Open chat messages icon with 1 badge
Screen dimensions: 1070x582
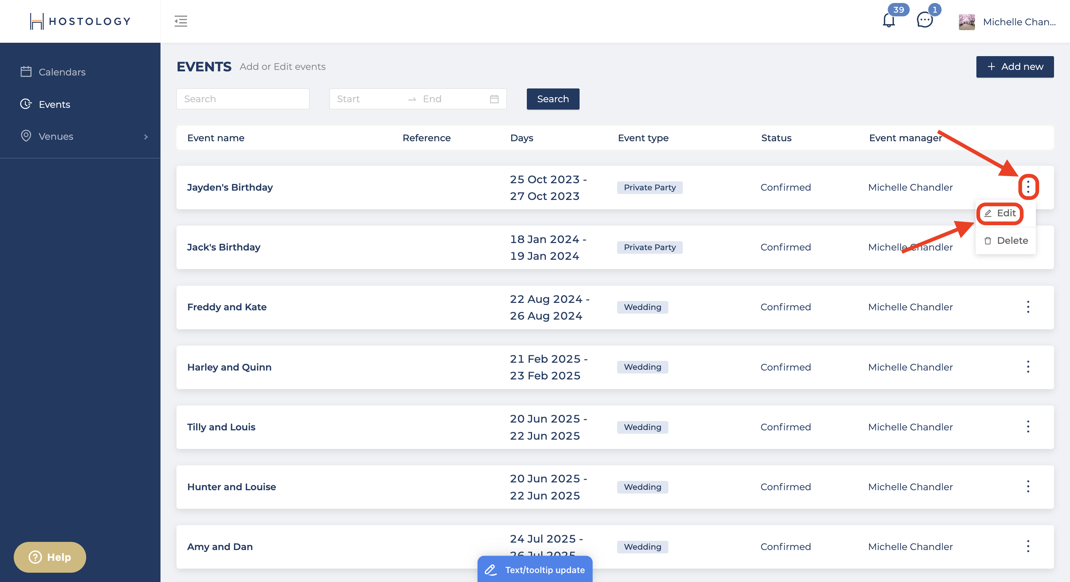point(925,20)
